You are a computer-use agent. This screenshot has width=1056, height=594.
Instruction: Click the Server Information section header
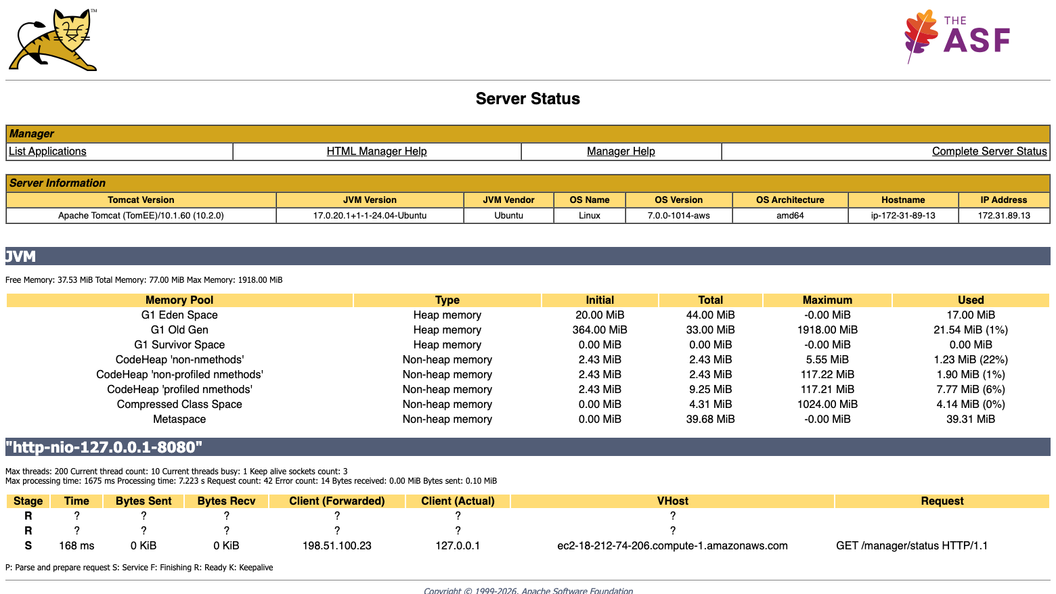coord(528,183)
